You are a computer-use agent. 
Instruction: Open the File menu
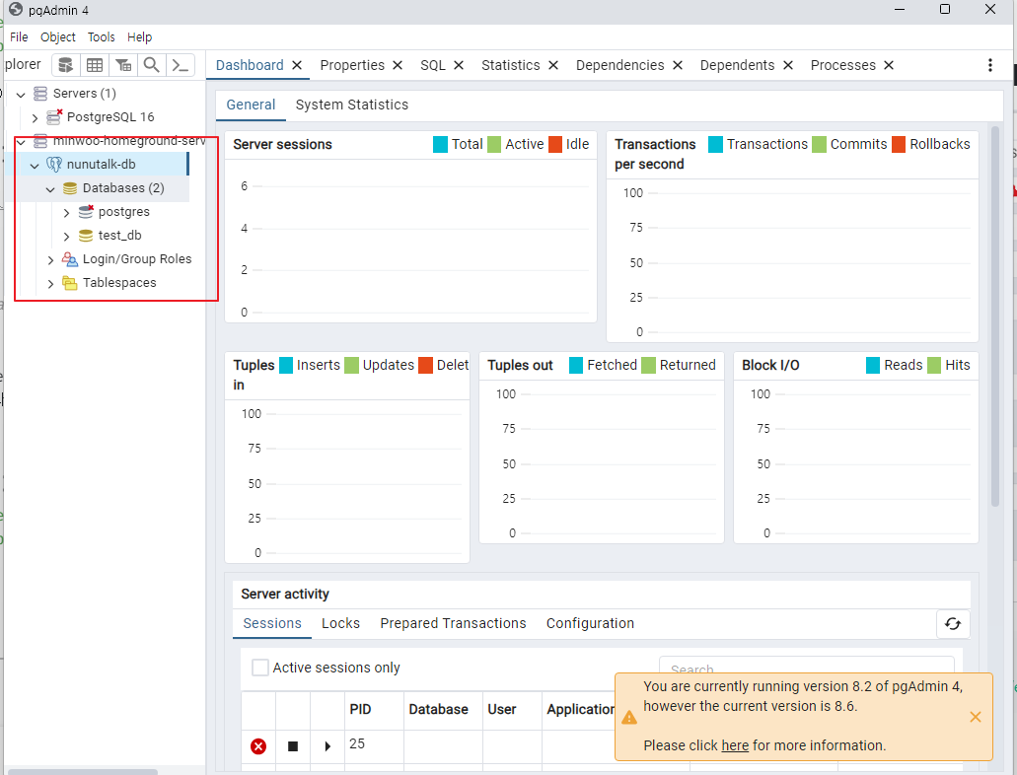[x=19, y=36]
